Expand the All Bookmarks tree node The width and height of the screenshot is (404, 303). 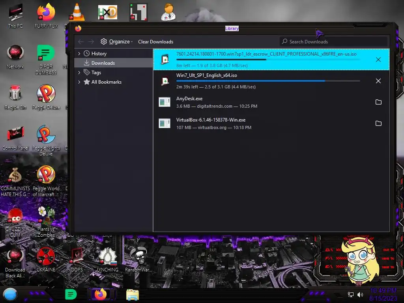click(79, 82)
